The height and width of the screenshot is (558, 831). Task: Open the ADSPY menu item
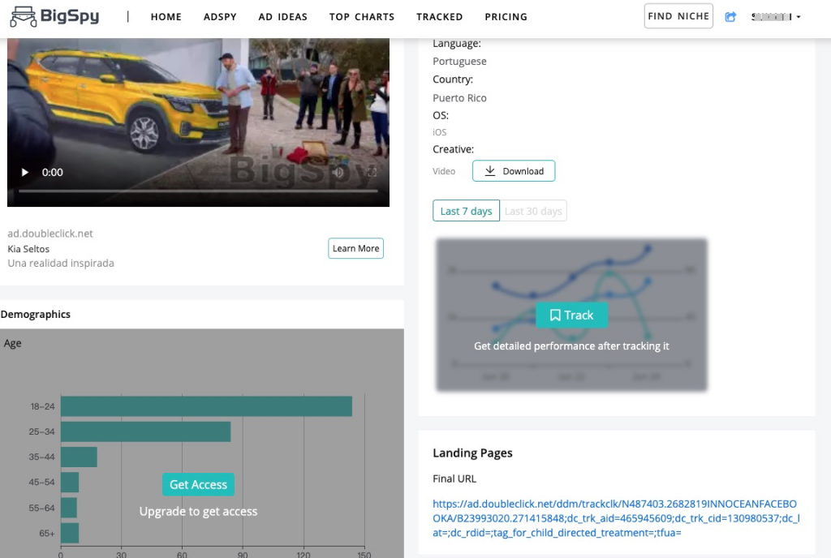tap(220, 17)
